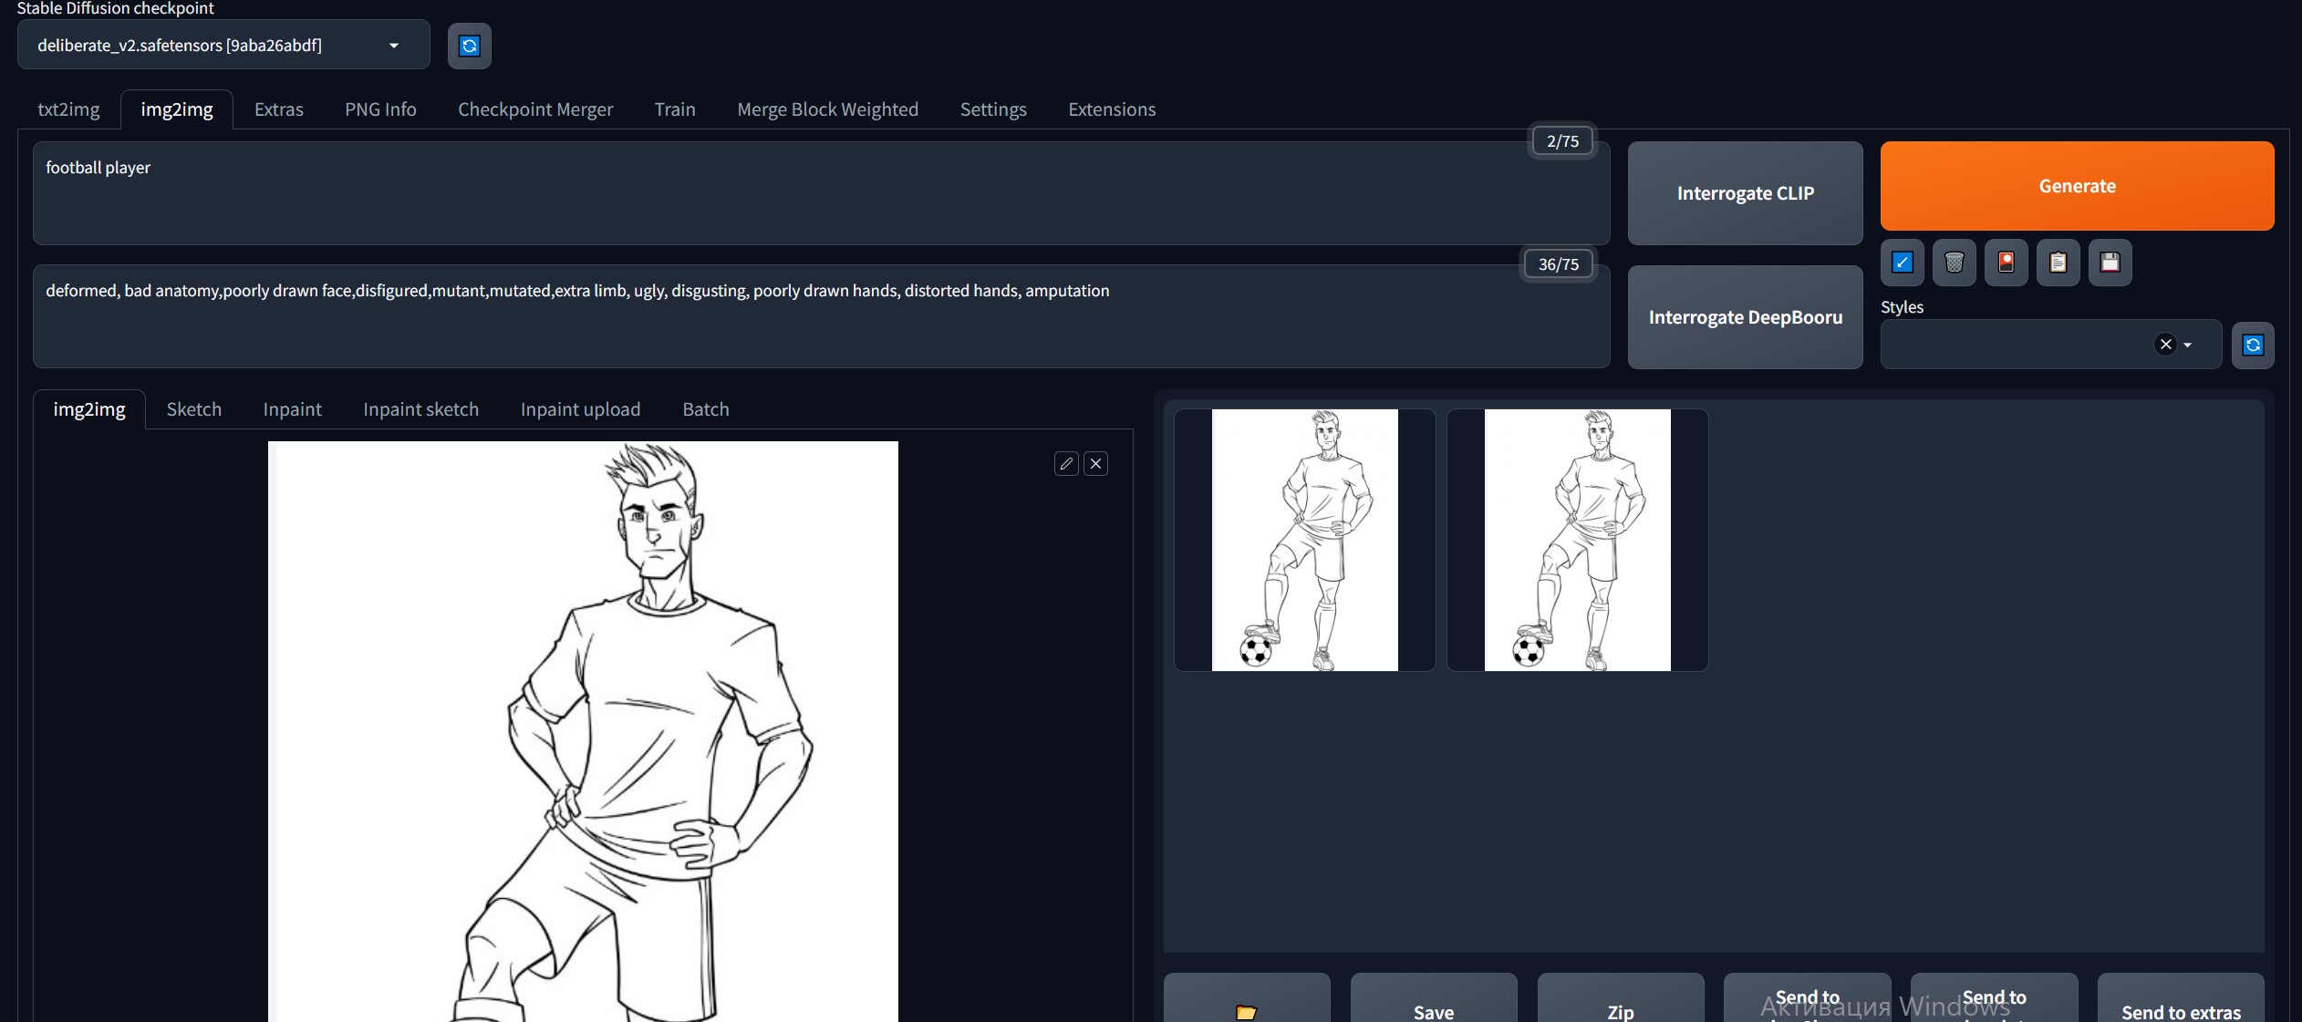This screenshot has height=1022, width=2302.
Task: Click the Interrogate DeepBooru button
Action: (1745, 317)
